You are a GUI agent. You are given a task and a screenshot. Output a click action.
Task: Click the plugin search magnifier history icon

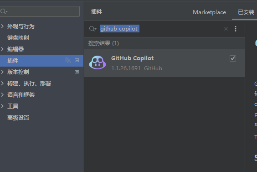pyautogui.click(x=93, y=29)
